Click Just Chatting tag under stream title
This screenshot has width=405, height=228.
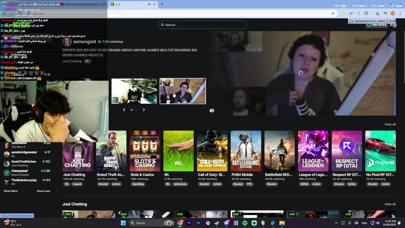click(x=72, y=61)
